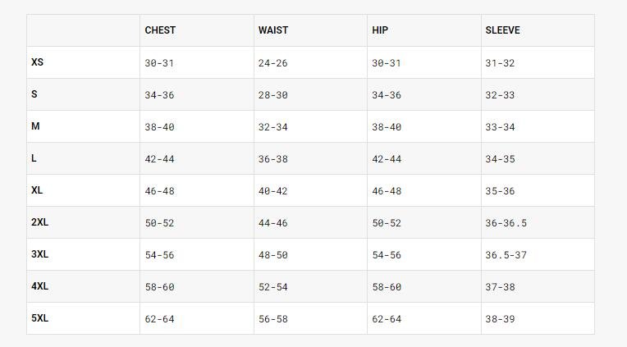Screen dimensions: 627x347
Task: Click the SLEEVE column header
Action: pyautogui.click(x=502, y=30)
